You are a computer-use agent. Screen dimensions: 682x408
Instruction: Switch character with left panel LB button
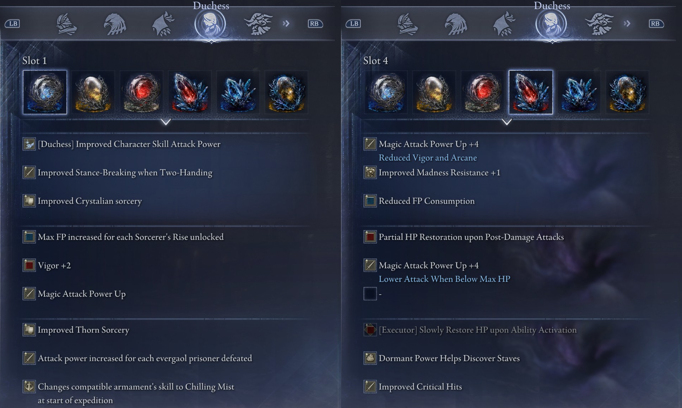click(x=12, y=24)
